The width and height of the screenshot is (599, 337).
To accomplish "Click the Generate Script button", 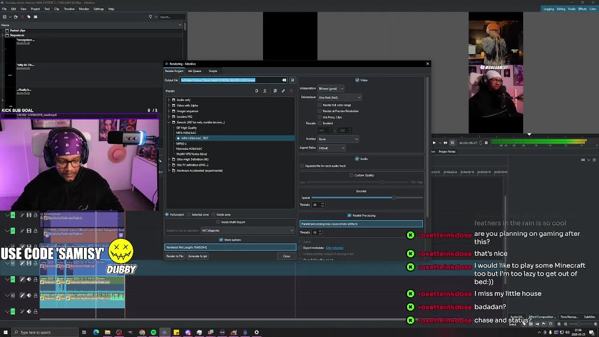I will point(197,256).
